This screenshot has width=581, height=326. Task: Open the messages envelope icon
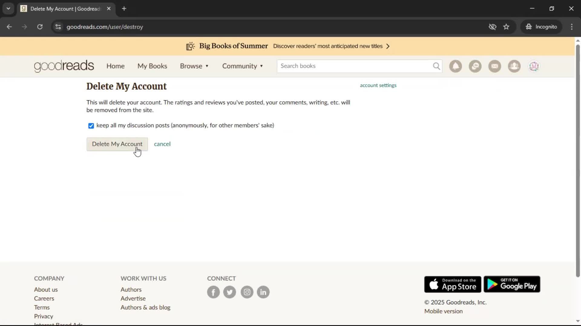[x=495, y=66]
